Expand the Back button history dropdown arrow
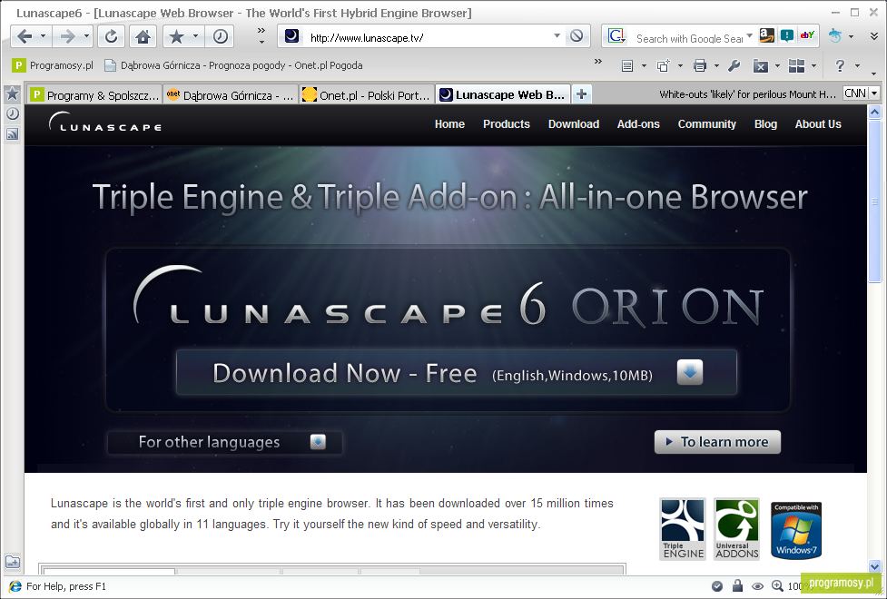Image resolution: width=887 pixels, height=599 pixels. [43, 37]
